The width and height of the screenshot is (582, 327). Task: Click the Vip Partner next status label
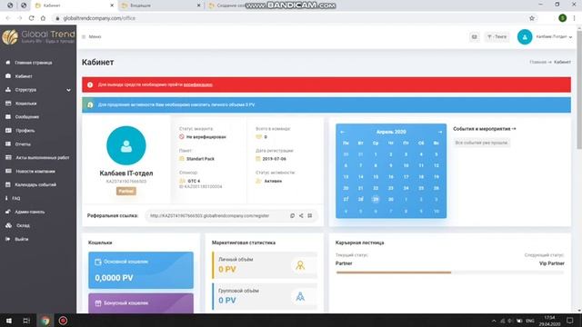(x=552, y=263)
